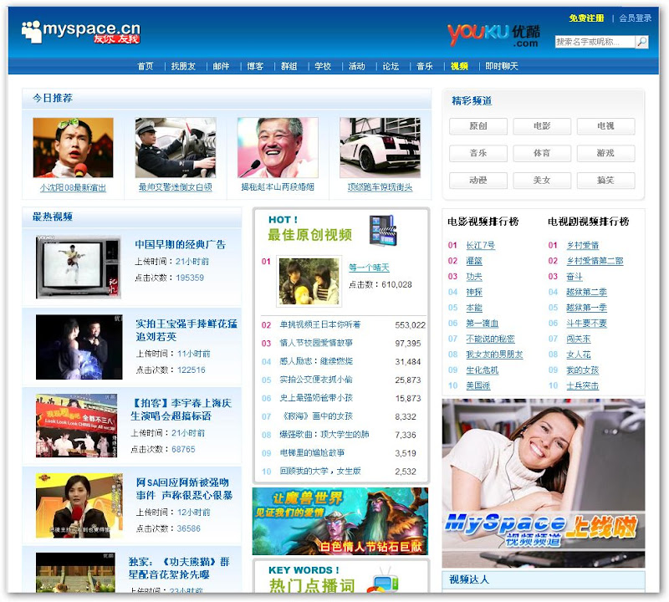Click the TV icon beside 热门点播词
The width and height of the screenshot is (669, 602).
tap(383, 580)
